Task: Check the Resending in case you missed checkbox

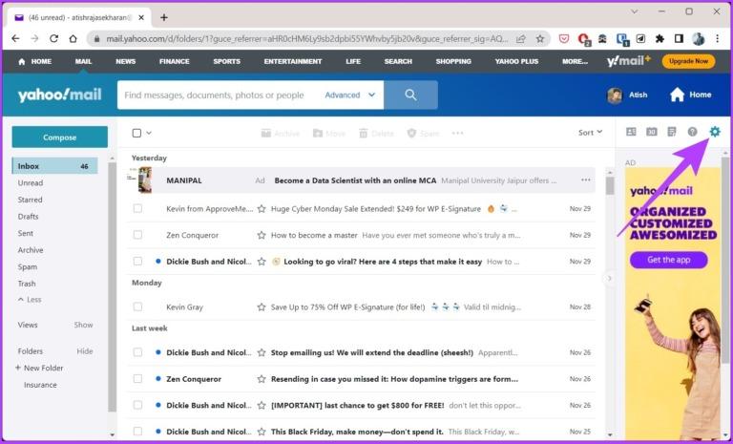Action: (137, 378)
